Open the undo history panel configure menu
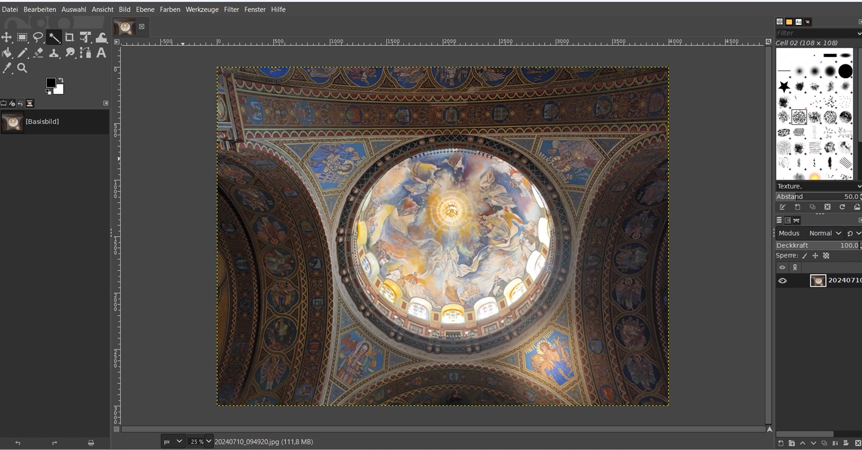The width and height of the screenshot is (862, 450). [x=106, y=103]
